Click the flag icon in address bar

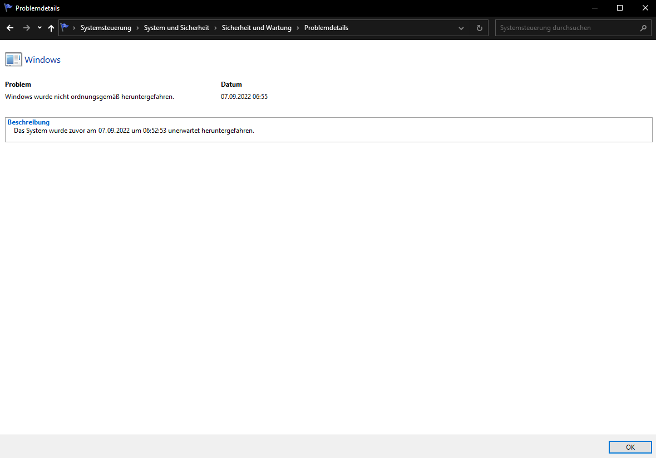click(65, 28)
